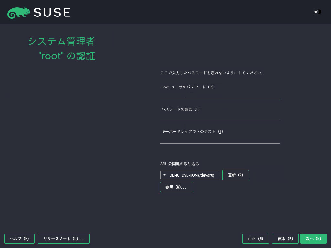This screenshot has width=331, height=248.
Task: Go back using the 戻る (B) button
Action: (x=285, y=239)
